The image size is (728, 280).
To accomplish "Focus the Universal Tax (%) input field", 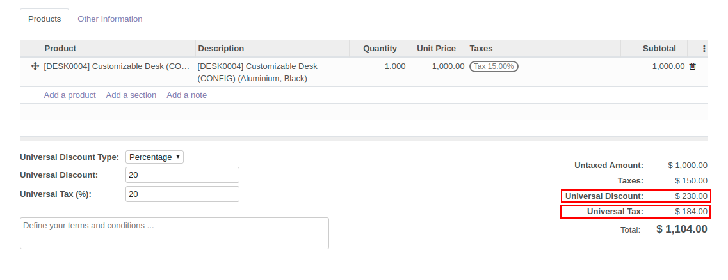I will [x=182, y=194].
